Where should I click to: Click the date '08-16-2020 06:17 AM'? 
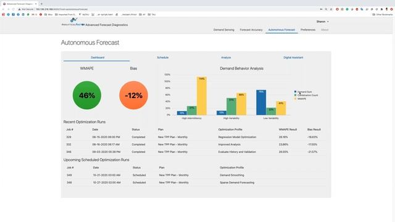tap(106, 144)
